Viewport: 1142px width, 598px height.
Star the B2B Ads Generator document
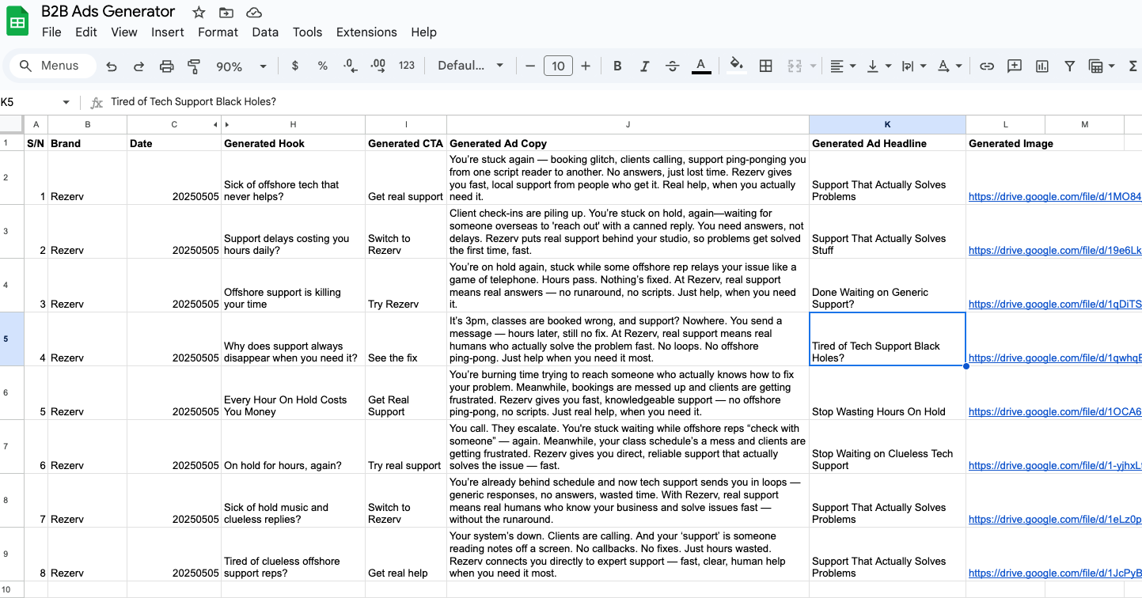(x=199, y=12)
